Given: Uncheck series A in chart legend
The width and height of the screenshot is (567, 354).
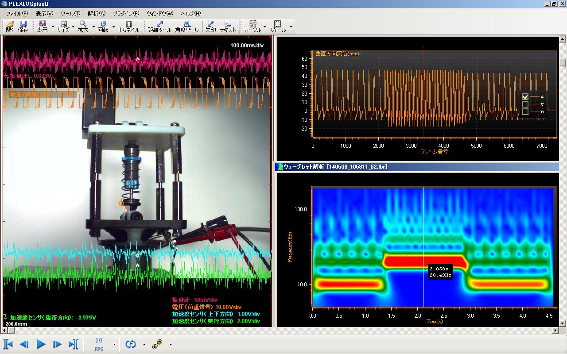Looking at the screenshot, I should click(x=525, y=96).
